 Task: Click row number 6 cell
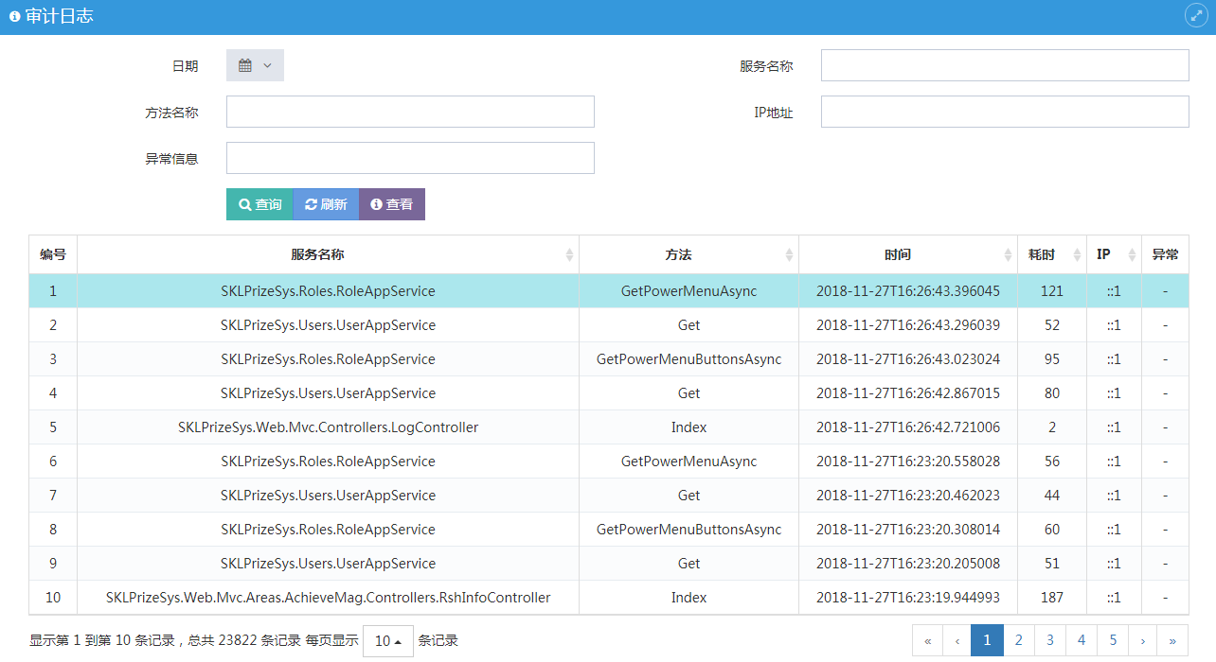(53, 462)
